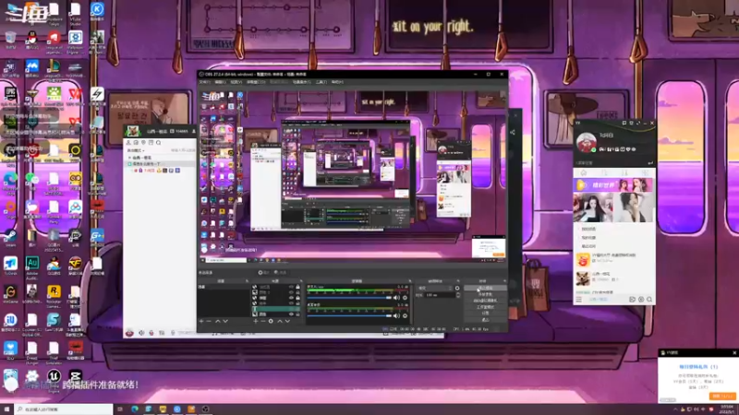
Task: Select the Recycle Bin desktop icon
Action: pos(10,40)
